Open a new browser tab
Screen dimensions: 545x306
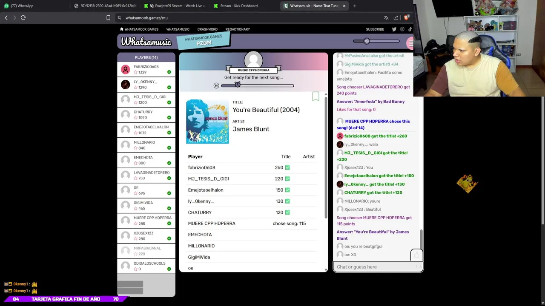(x=355, y=6)
